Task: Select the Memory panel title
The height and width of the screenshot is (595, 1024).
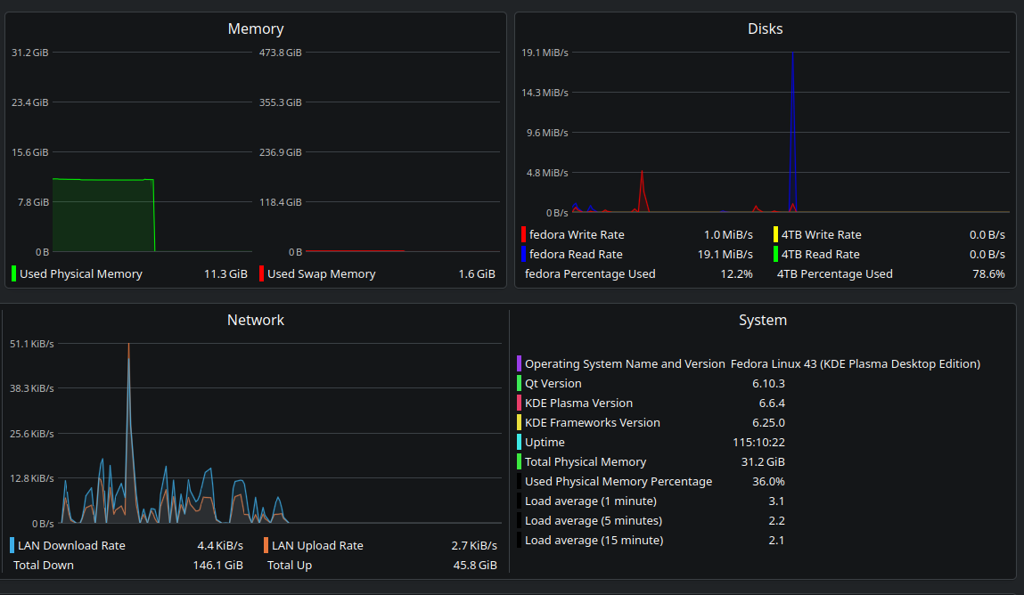Action: (256, 29)
